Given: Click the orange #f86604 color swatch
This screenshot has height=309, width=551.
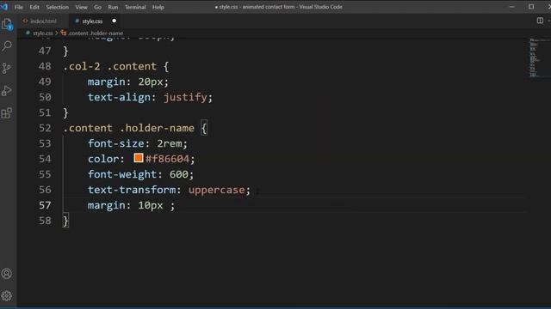Looking at the screenshot, I should click(139, 158).
